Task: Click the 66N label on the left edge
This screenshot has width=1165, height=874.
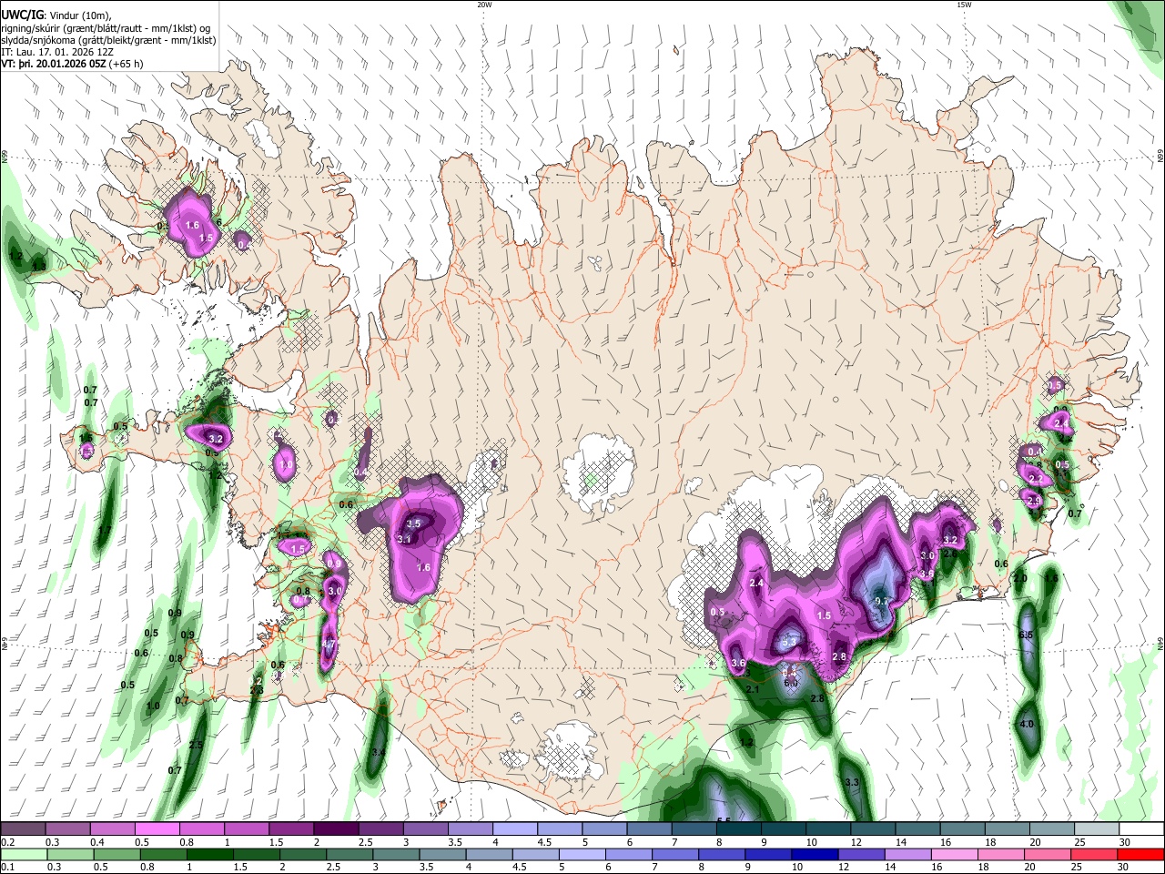Action: [x=5, y=158]
